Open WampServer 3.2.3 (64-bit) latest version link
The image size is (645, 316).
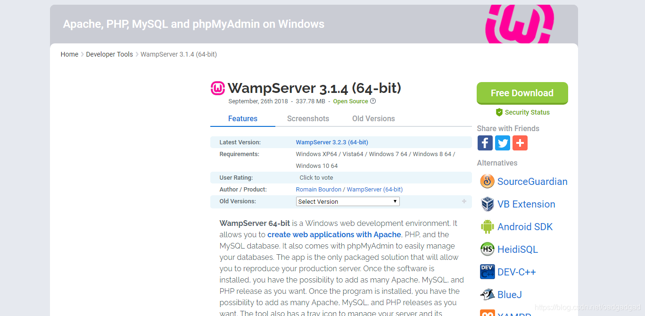(332, 142)
